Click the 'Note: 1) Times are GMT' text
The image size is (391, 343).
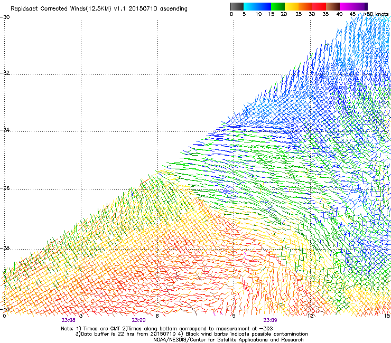coord(91,329)
